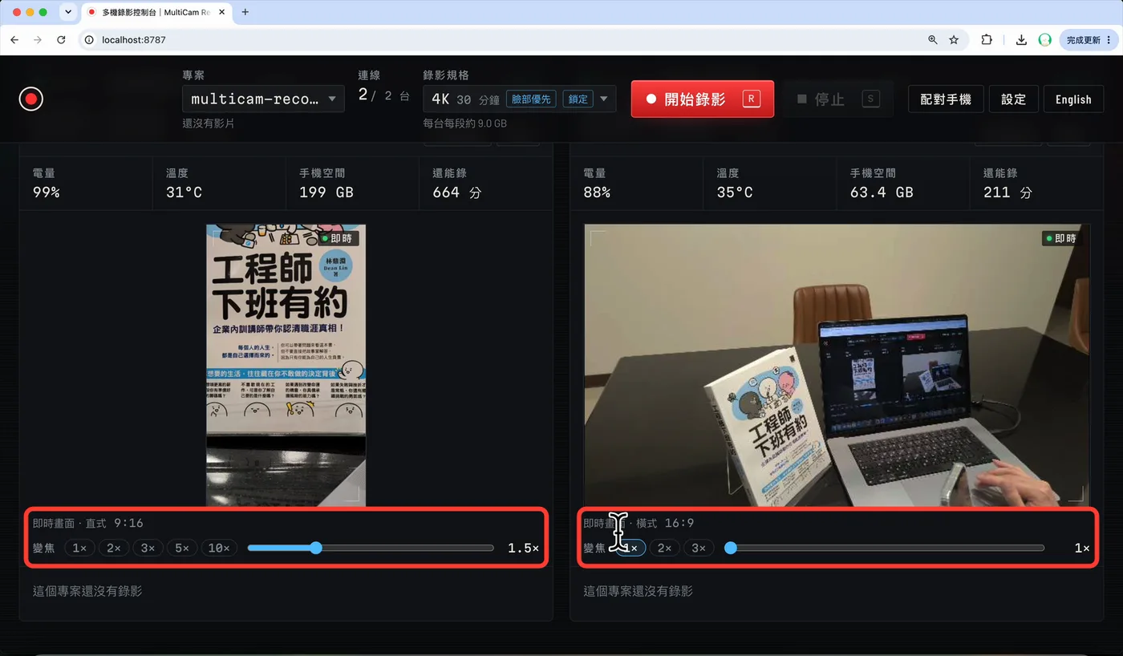This screenshot has height=656, width=1123.
Task: Select 2× zoom for the 9:16 camera
Action: [114, 548]
